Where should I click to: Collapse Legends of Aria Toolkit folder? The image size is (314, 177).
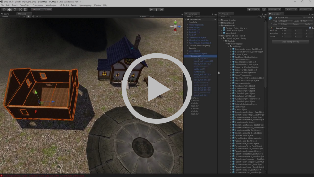219,36
